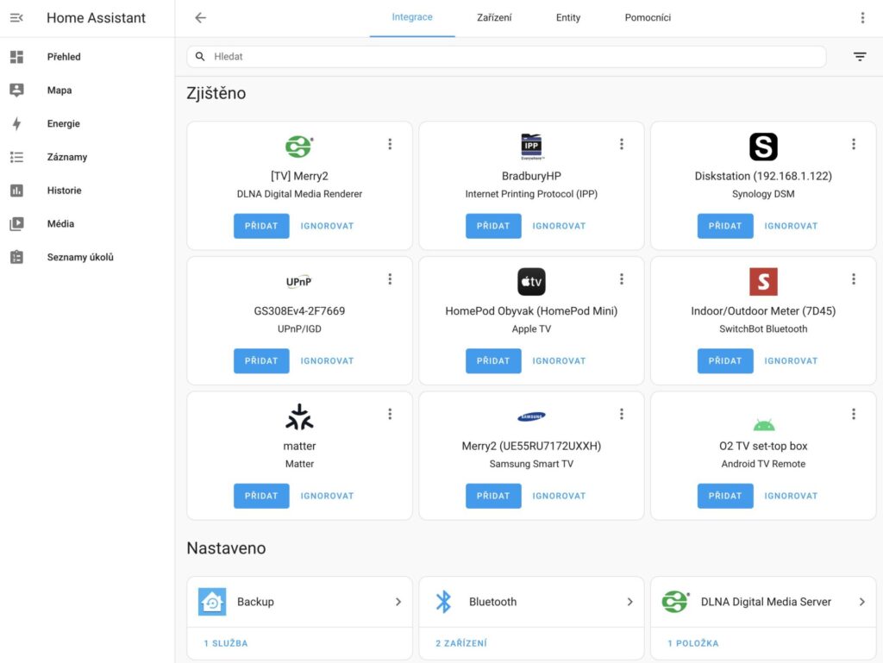This screenshot has width=883, height=663.
Task: Click the IPP logo on BradburyHP card
Action: [531, 147]
